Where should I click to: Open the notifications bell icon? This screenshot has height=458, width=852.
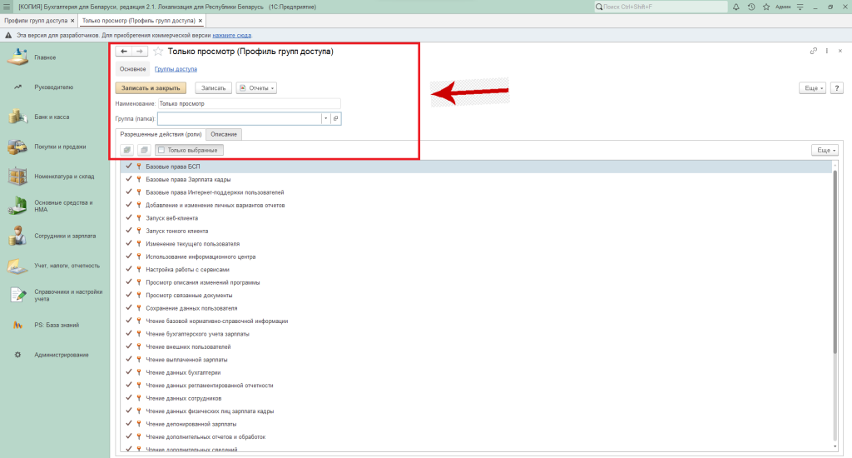737,7
